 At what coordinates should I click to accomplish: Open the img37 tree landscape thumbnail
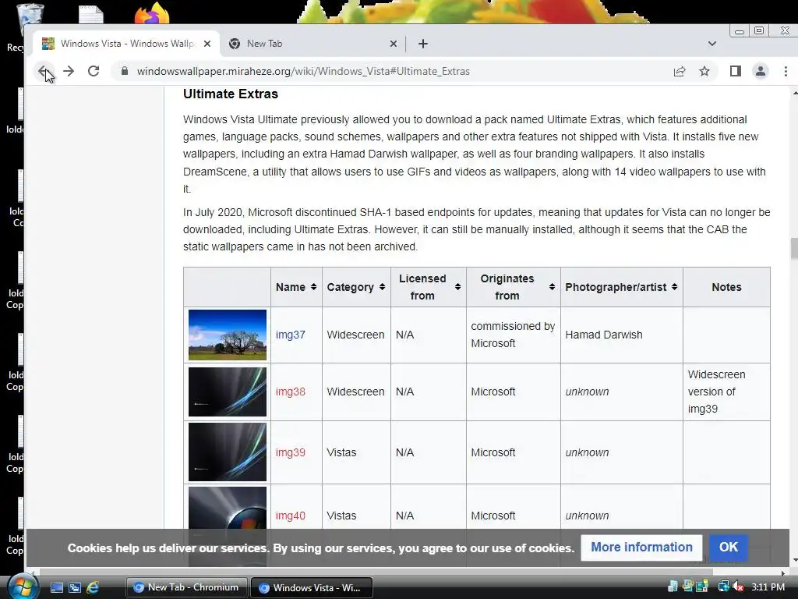pos(228,335)
